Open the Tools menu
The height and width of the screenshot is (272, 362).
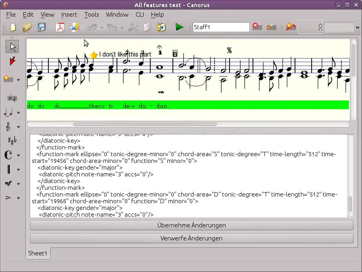pyautogui.click(x=92, y=15)
